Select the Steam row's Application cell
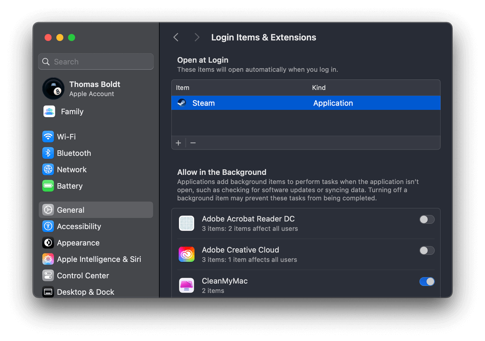The height and width of the screenshot is (341, 485). point(333,103)
